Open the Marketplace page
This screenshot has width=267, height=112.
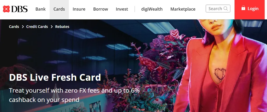coord(183,9)
